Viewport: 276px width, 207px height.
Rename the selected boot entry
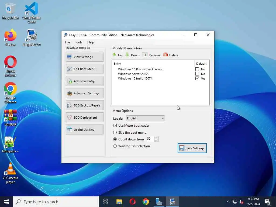(x=151, y=55)
